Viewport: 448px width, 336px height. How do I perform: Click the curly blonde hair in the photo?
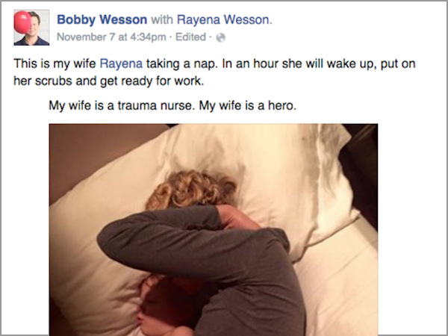191,190
